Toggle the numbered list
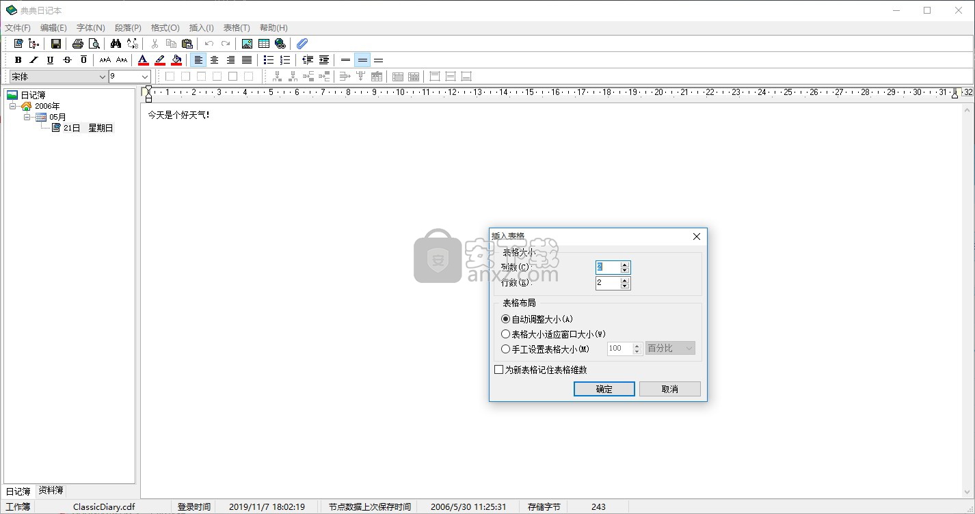975x514 pixels. pyautogui.click(x=286, y=60)
